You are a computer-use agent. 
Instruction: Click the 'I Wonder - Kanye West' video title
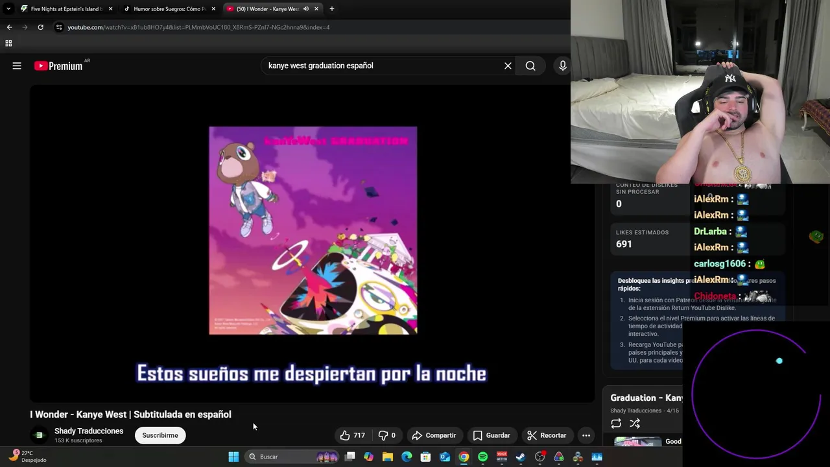(130, 414)
